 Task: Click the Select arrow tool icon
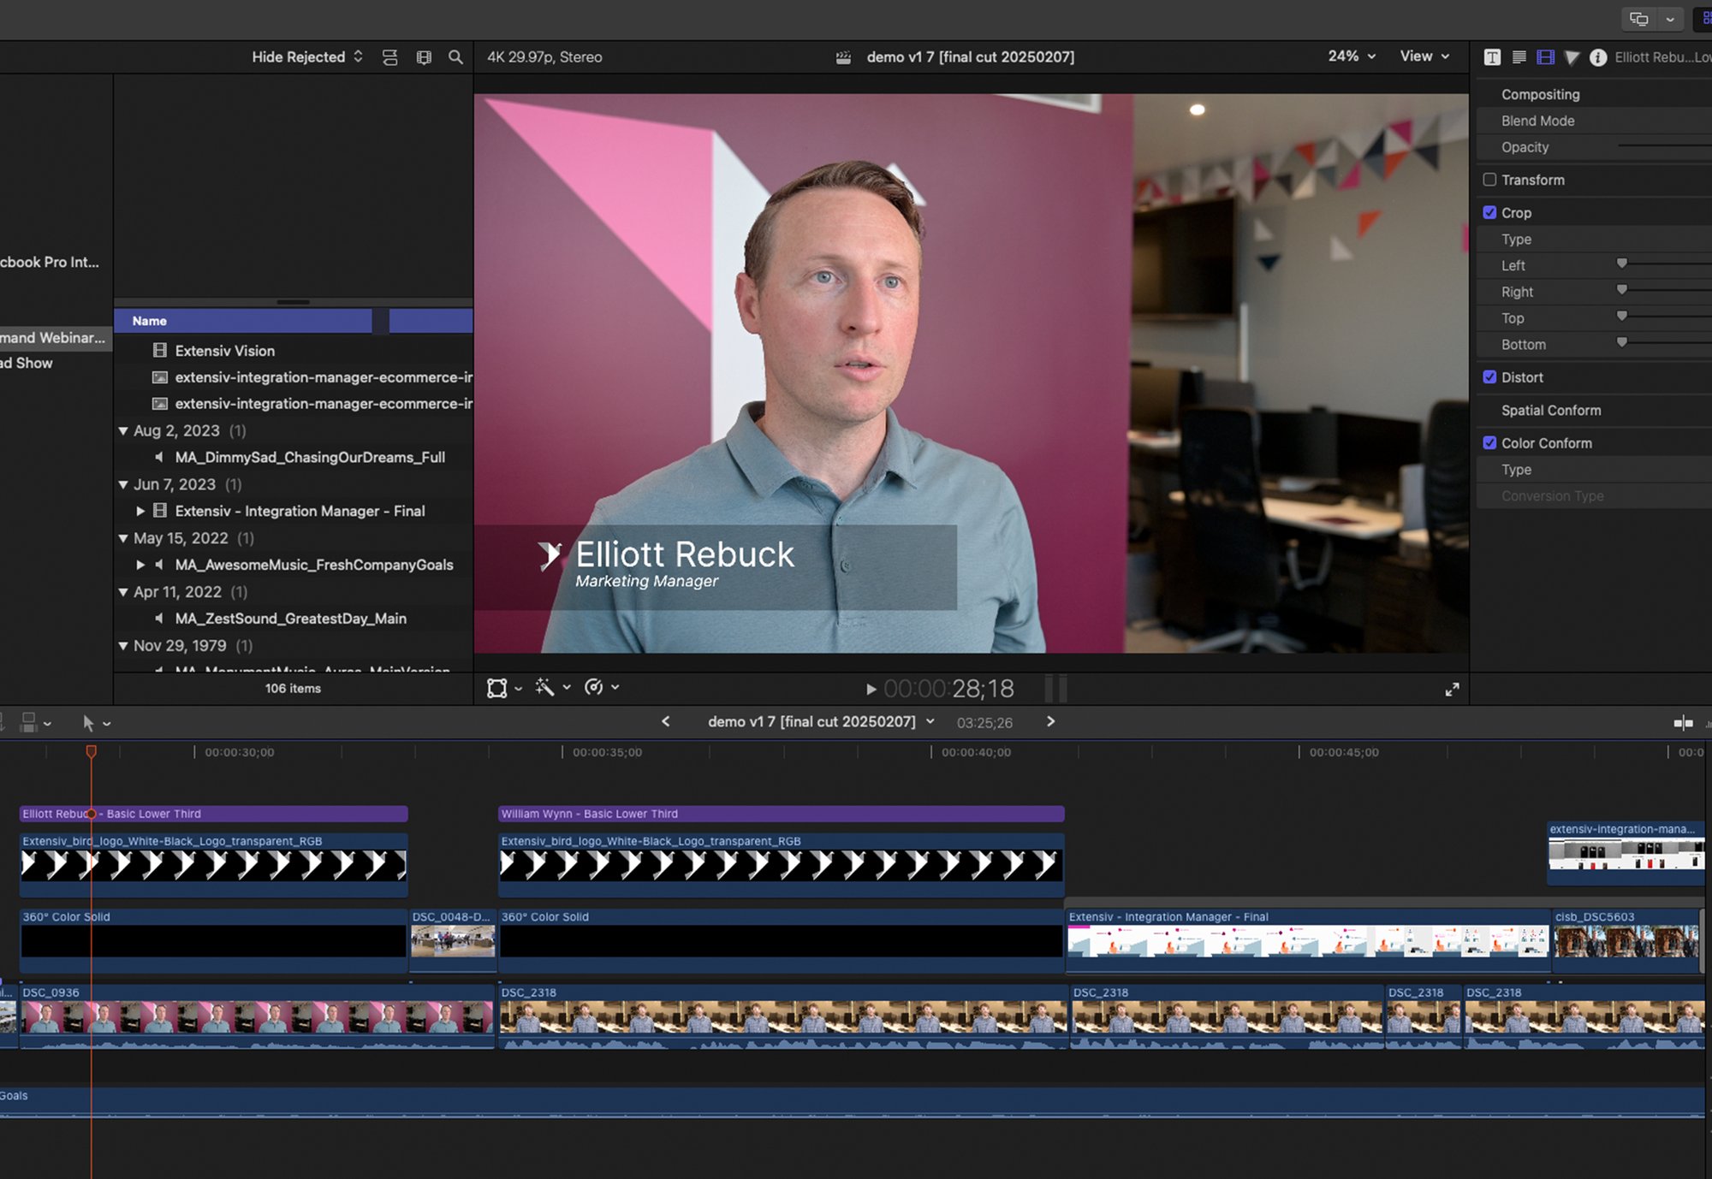point(87,723)
